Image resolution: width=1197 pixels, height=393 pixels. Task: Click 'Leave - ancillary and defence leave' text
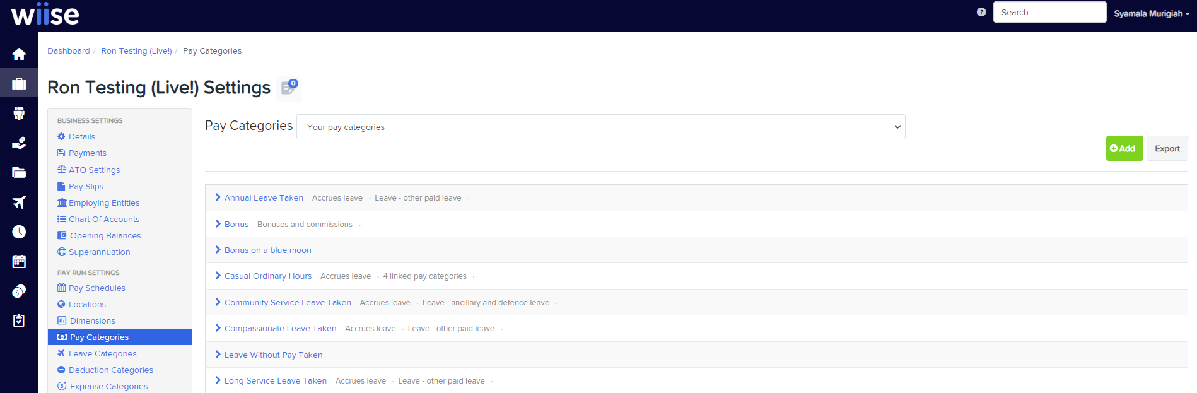tap(486, 302)
